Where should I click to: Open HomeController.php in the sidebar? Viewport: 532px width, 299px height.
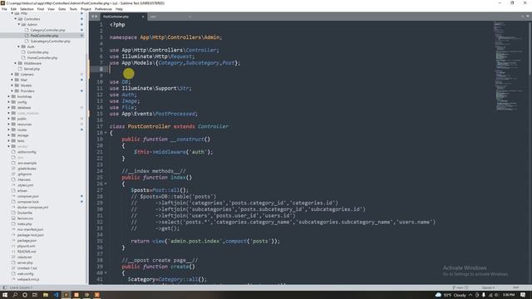[42, 57]
